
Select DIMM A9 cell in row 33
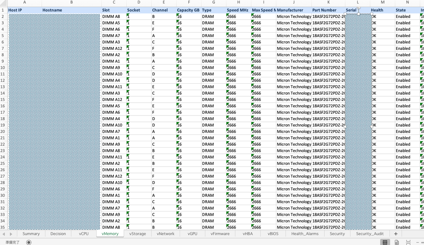pos(114,214)
